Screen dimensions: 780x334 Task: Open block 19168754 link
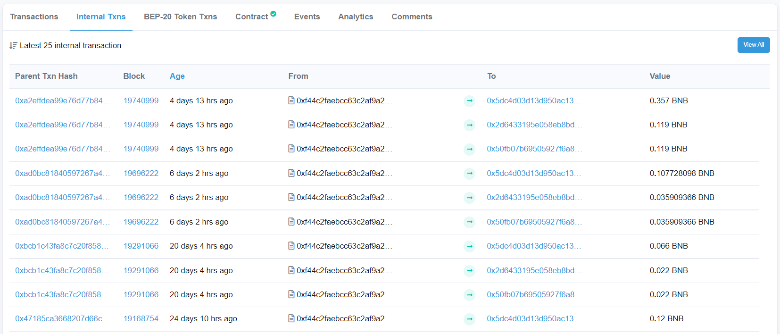coord(141,318)
